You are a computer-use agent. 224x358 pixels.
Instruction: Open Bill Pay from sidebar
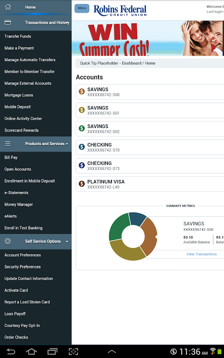[x=11, y=158]
